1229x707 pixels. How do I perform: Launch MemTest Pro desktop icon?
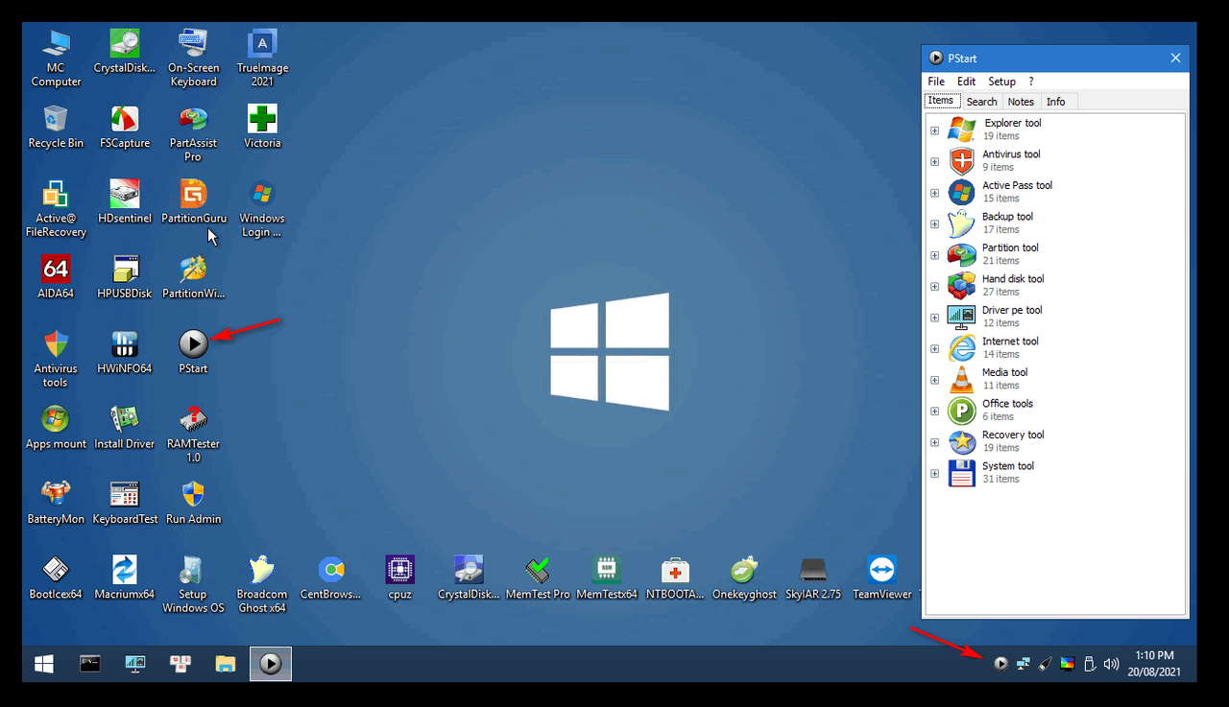tap(538, 577)
